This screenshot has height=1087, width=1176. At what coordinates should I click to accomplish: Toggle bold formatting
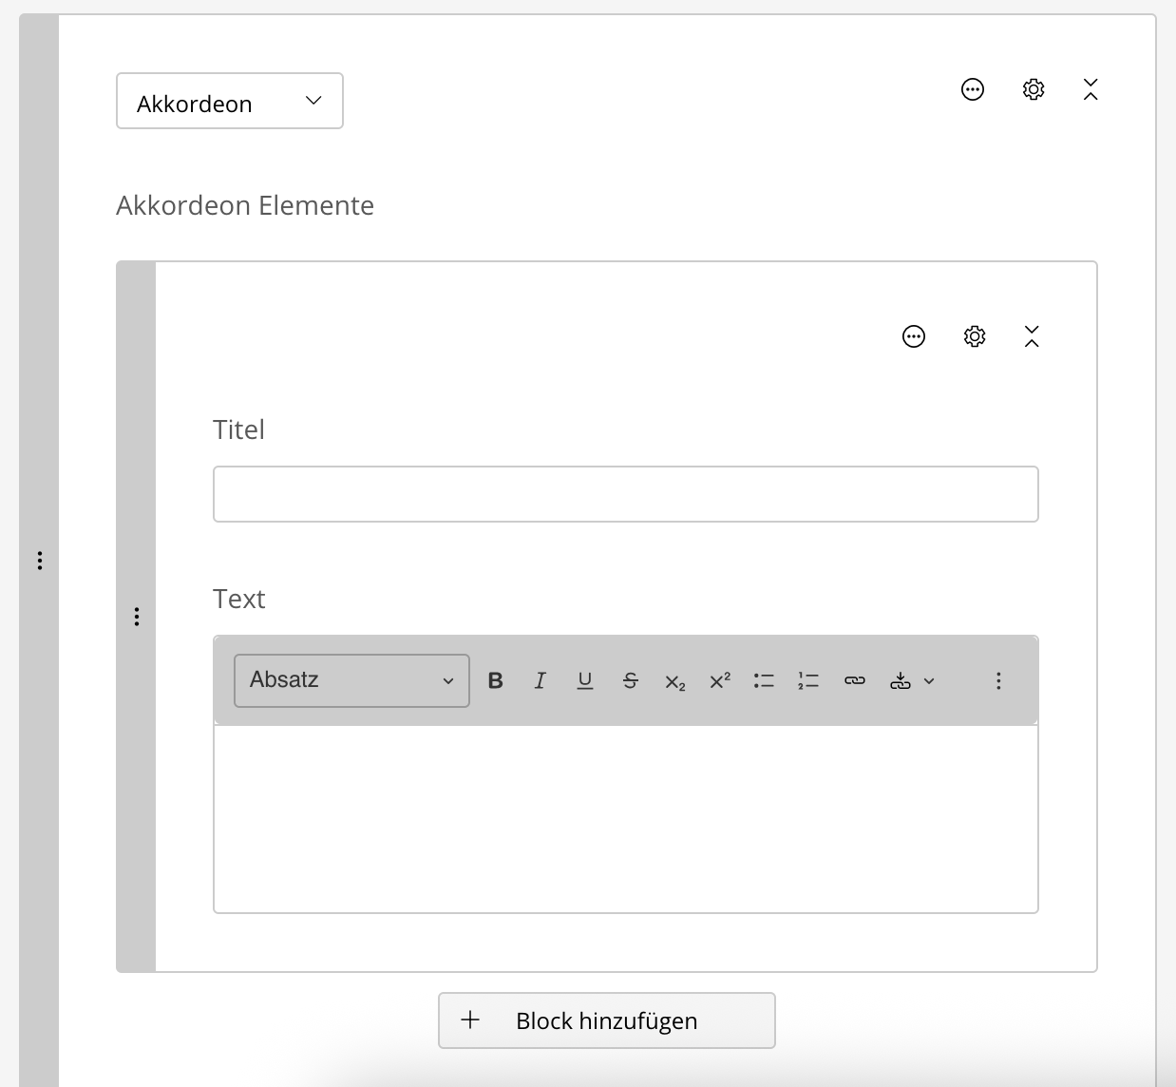point(495,680)
